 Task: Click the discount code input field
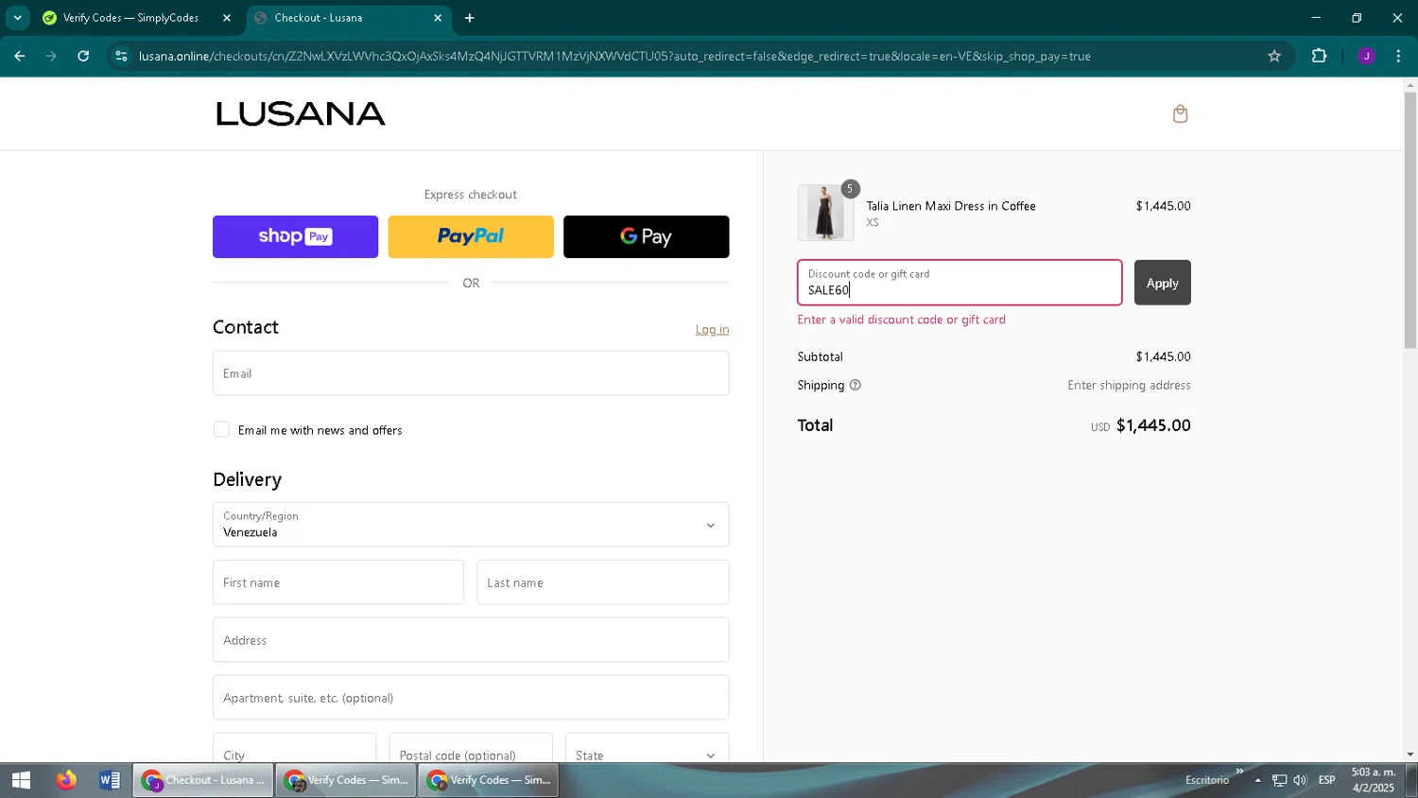click(x=960, y=283)
